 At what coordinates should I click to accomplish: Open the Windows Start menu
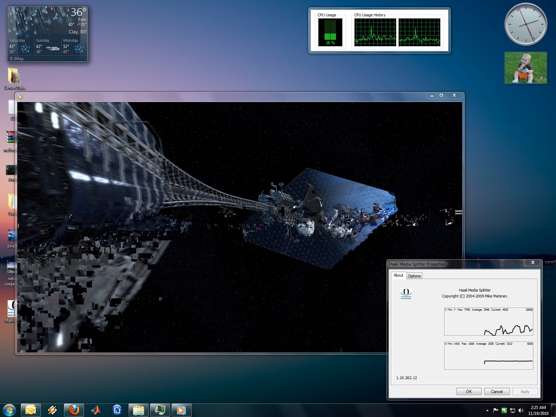point(9,410)
